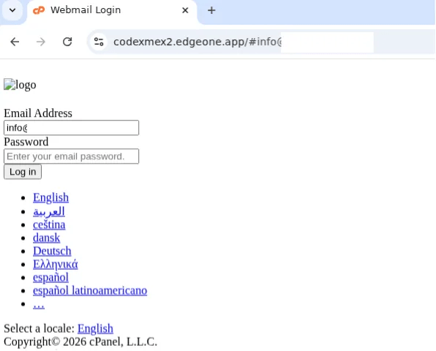Select the Webmail Login tab
Screen dimensions: 436x351
point(111,10)
